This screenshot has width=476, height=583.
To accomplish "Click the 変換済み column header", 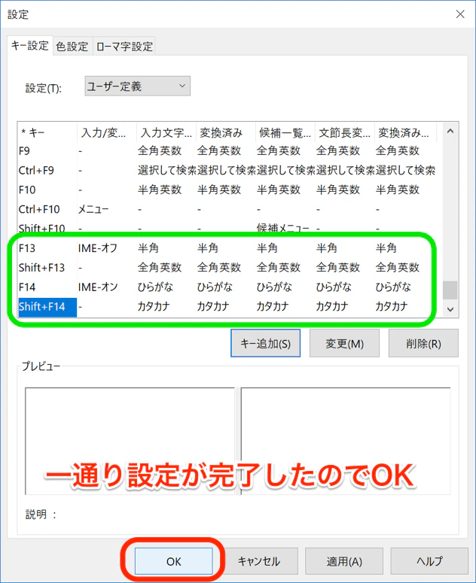I will [225, 132].
